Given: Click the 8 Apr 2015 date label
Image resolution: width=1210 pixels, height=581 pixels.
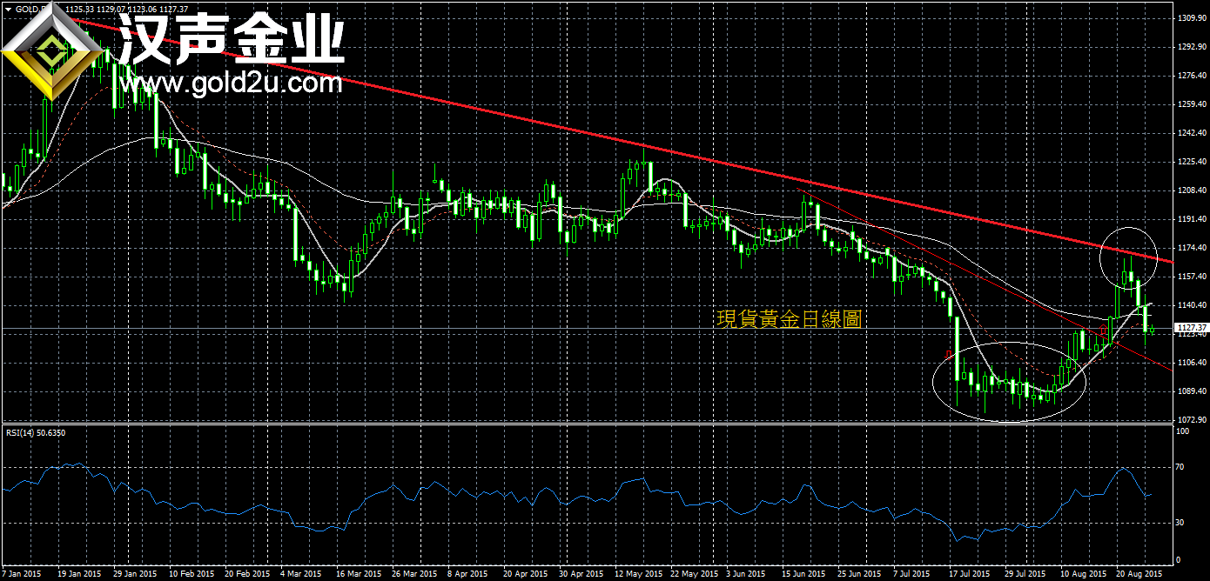Looking at the screenshot, I should [x=468, y=574].
